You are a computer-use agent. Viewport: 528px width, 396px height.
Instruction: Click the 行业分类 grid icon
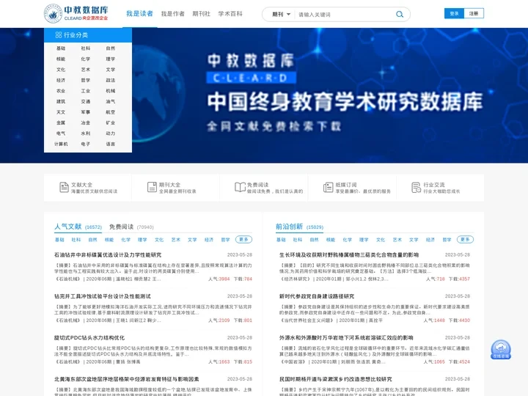click(58, 34)
